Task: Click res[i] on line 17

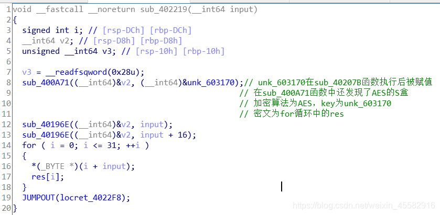Action: (46, 177)
